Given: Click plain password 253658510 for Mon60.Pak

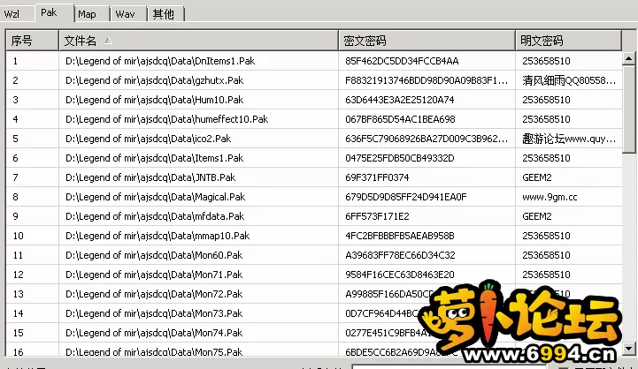Looking at the screenshot, I should pos(546,255).
